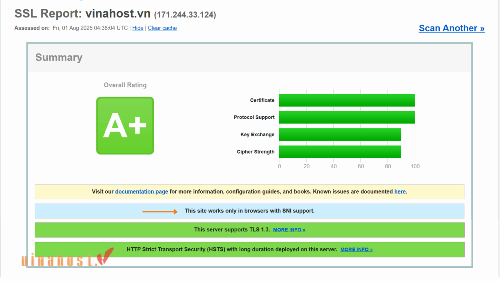Open Scan Another link
The width and height of the screenshot is (500, 281).
click(451, 28)
